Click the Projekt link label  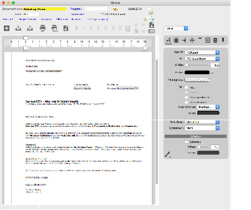(76, 9)
